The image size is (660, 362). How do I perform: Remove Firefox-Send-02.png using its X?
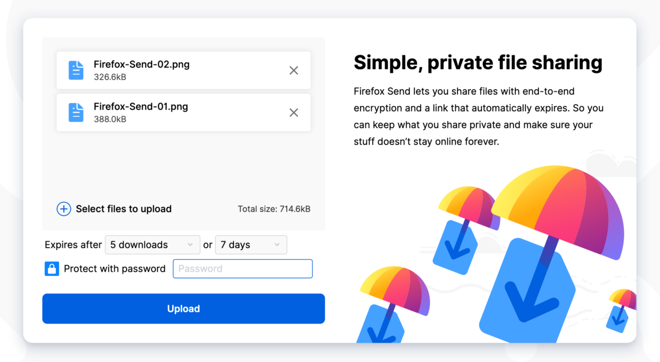(294, 70)
